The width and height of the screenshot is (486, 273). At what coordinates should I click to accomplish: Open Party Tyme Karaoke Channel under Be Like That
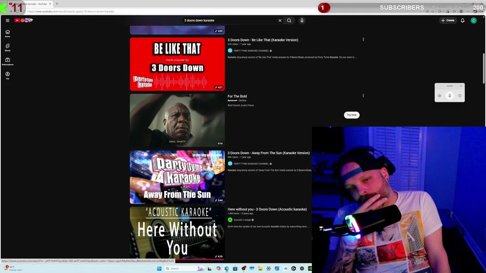[x=251, y=51]
